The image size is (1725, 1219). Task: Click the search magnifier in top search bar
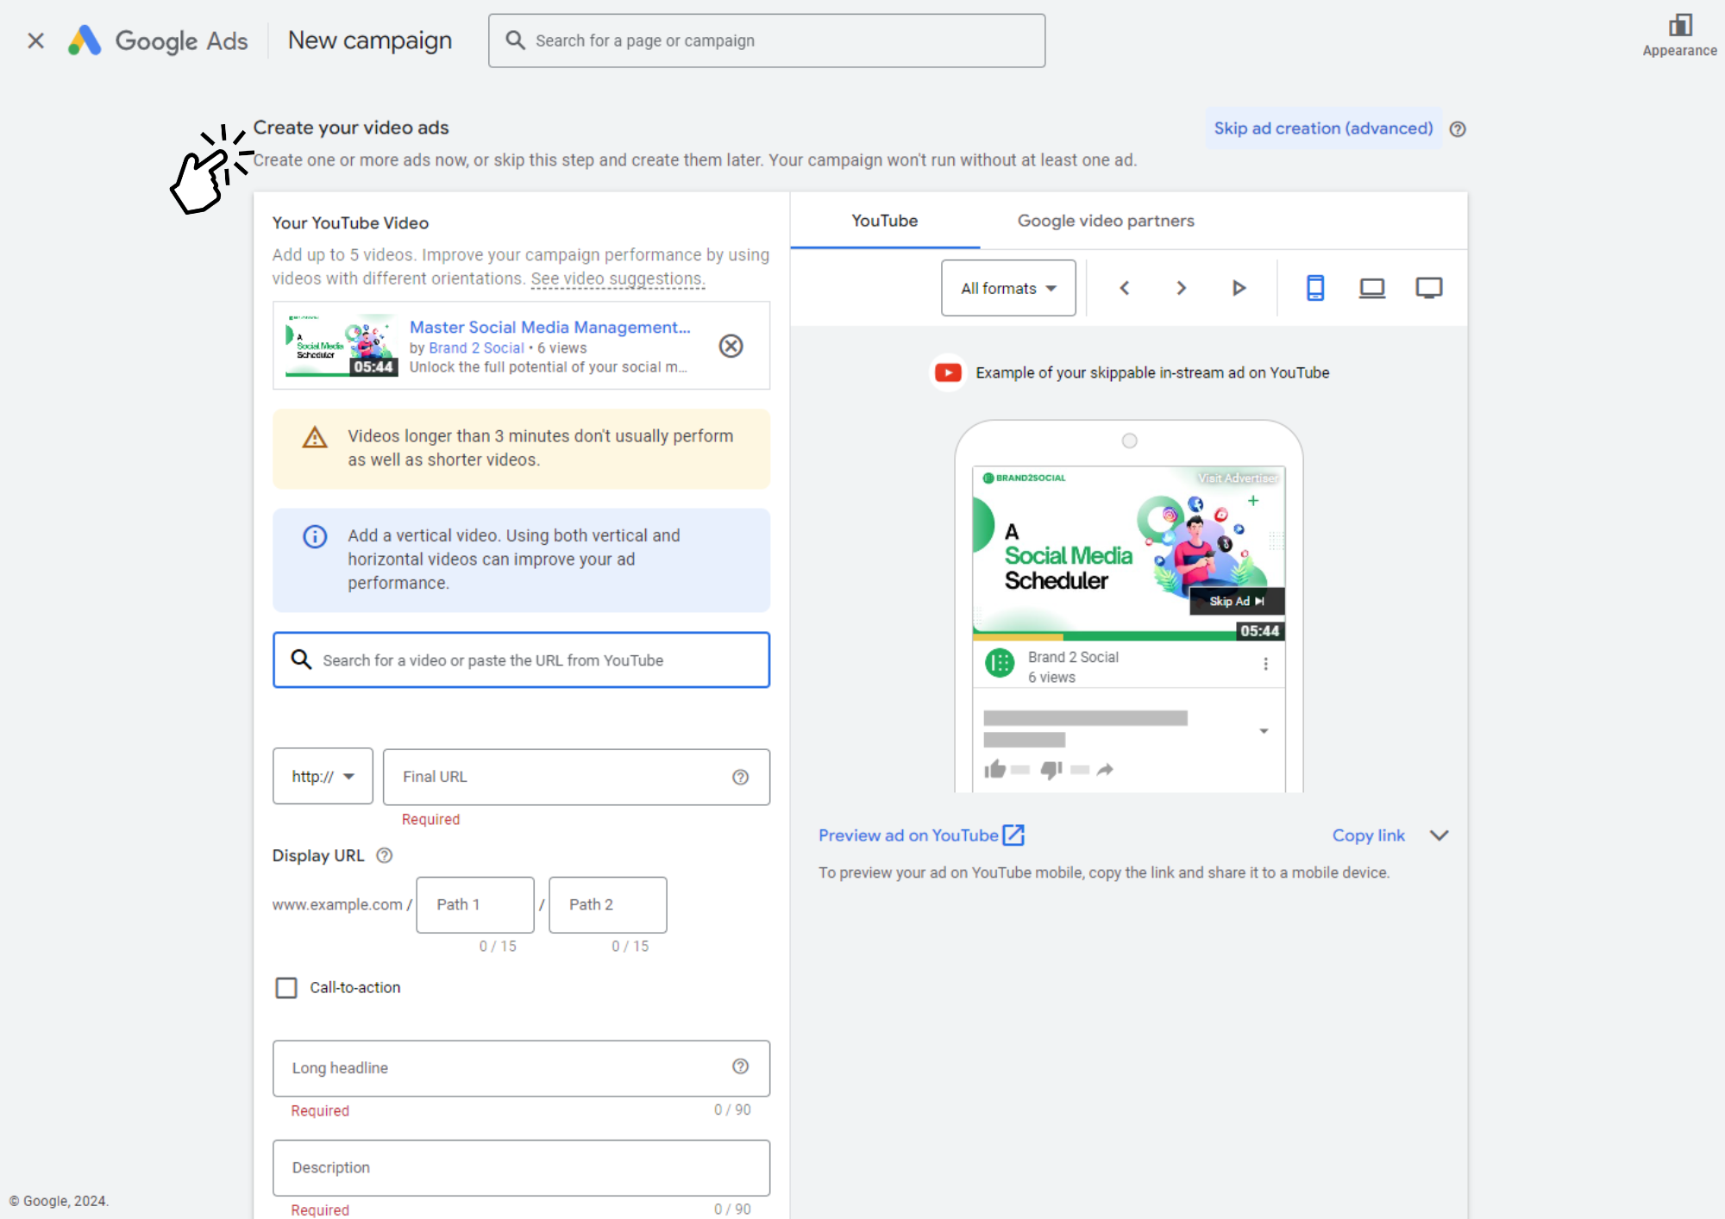click(x=515, y=41)
